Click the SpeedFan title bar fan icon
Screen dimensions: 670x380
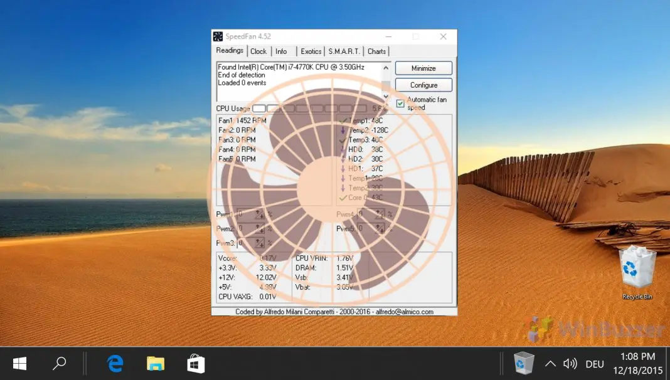coord(218,36)
